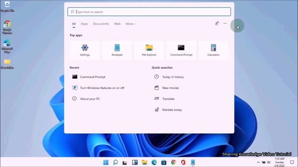
Task: Click the volume speaker icon in tray
Action: pyautogui.click(x=269, y=162)
